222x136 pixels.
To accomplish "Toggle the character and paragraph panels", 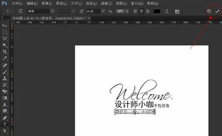I will point(177,11).
